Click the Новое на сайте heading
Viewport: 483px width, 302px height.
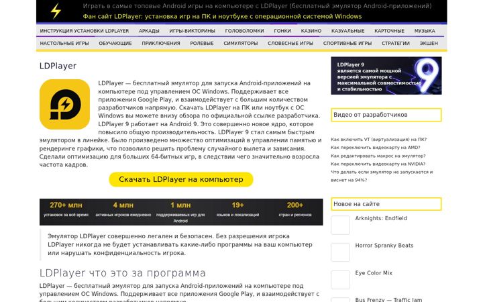[386, 204]
